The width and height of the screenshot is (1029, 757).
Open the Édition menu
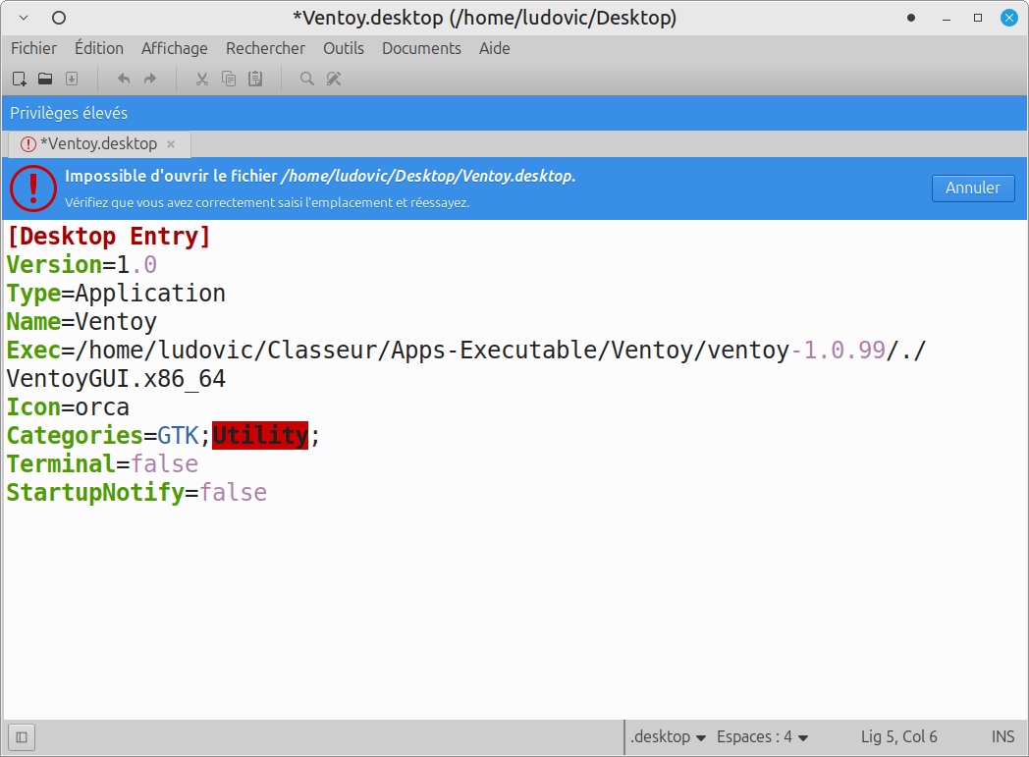[x=99, y=48]
